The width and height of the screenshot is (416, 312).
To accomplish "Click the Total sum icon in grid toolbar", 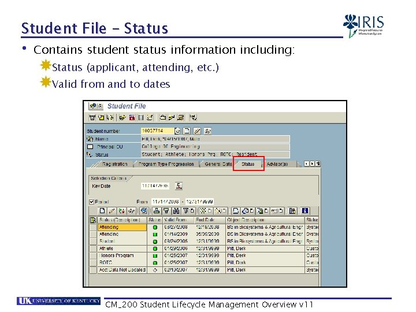I will pos(206,211).
